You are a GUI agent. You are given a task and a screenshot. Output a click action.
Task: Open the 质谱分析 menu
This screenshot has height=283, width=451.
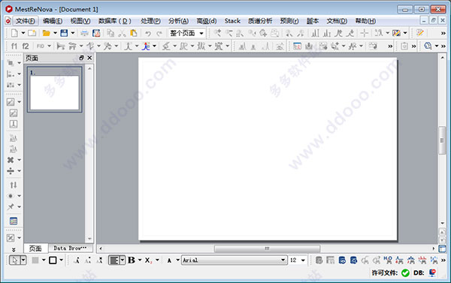tap(260, 21)
